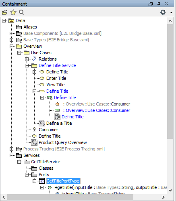Click the horizontal scrollbar right arrow

click(164, 197)
